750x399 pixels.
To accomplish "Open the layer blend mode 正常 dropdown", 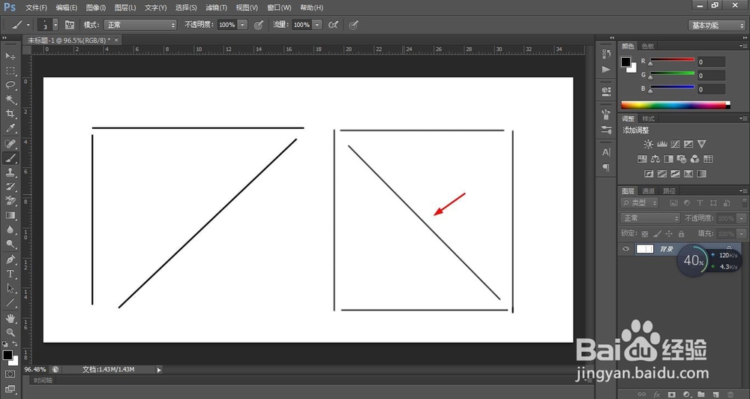I will pyautogui.click(x=650, y=218).
